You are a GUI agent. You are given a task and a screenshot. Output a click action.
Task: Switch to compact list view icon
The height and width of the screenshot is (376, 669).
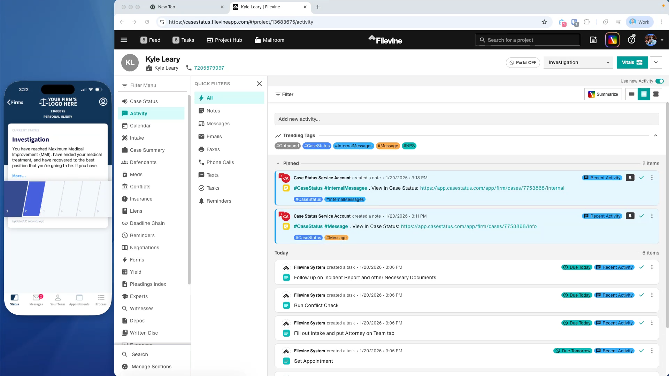coord(631,94)
